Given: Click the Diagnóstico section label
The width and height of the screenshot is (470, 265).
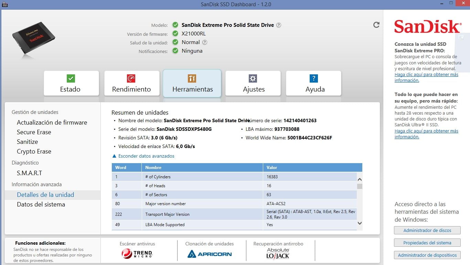Looking at the screenshot, I should coord(25,163).
